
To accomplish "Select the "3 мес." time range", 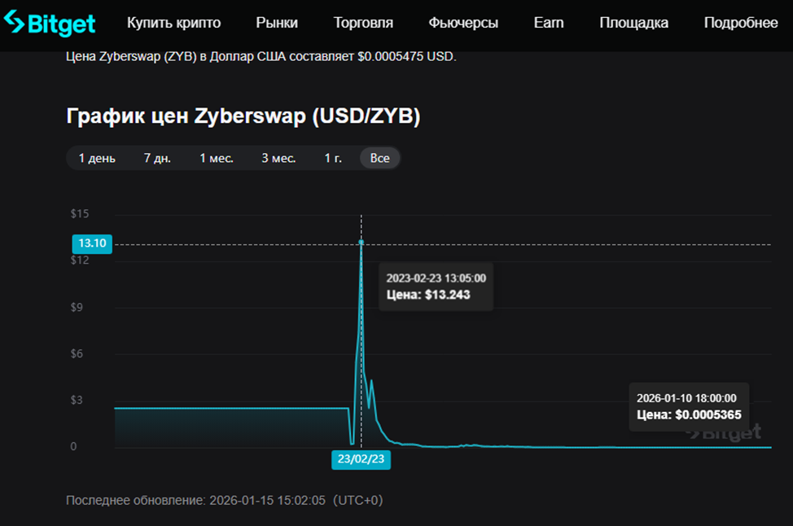I will (277, 158).
